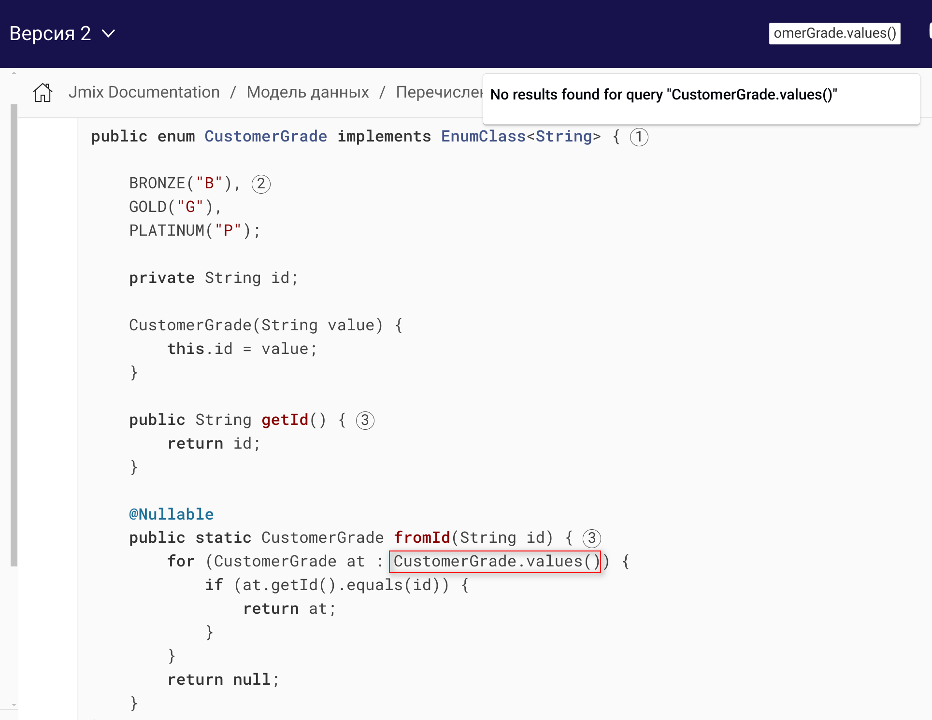The height and width of the screenshot is (720, 932).
Task: Open the Версия 2 version dropdown
Action: [62, 33]
